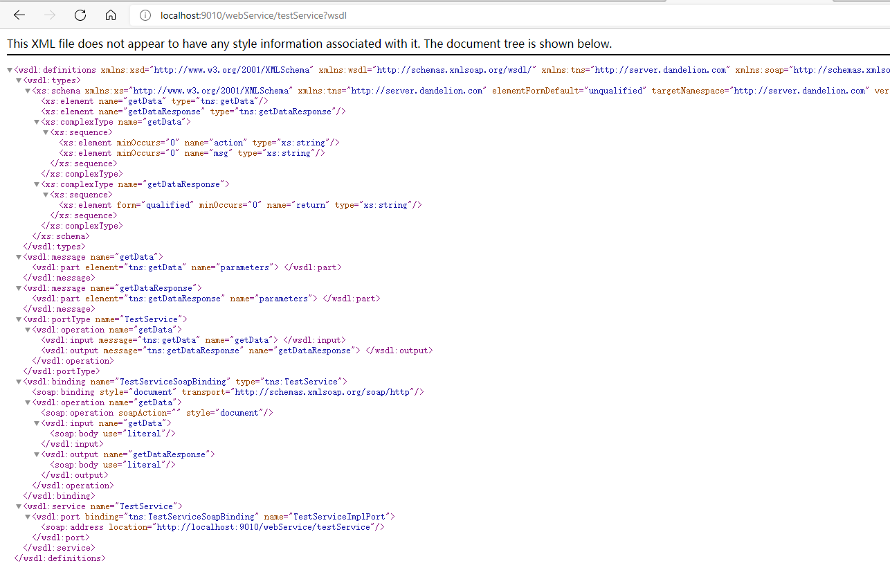Collapse xs:complexType name="getDataResponse" node
This screenshot has height=568, width=890.
point(37,184)
